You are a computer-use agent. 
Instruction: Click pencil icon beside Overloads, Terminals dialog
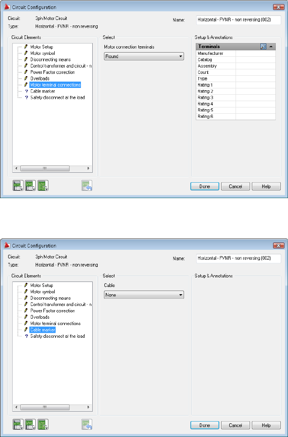click(26, 78)
